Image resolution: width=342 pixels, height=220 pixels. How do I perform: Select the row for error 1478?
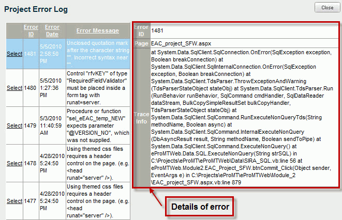(x=14, y=163)
